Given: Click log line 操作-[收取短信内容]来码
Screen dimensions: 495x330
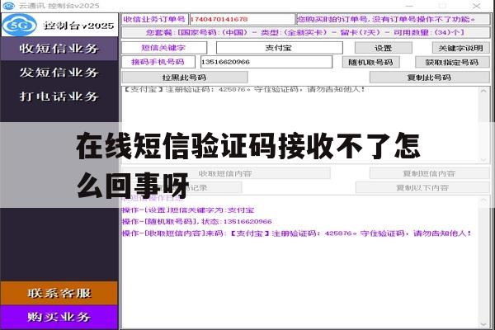Looking at the screenshot, I should (x=297, y=233).
